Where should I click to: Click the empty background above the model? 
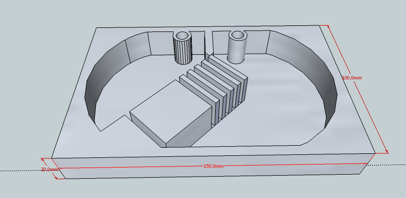(202, 12)
